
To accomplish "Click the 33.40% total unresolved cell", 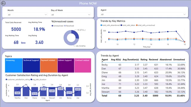I will (181, 96).
